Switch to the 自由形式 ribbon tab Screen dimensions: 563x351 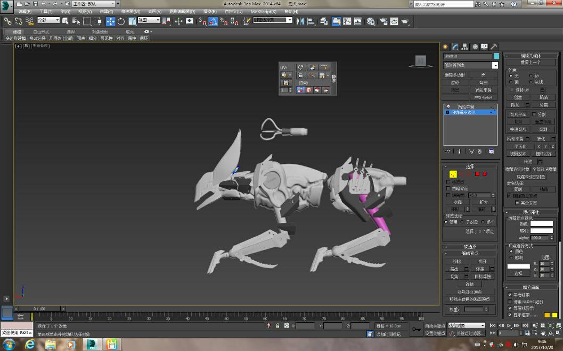(x=41, y=32)
